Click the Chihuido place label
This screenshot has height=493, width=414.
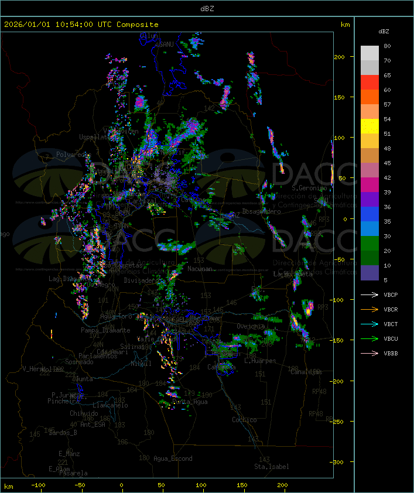84,413
